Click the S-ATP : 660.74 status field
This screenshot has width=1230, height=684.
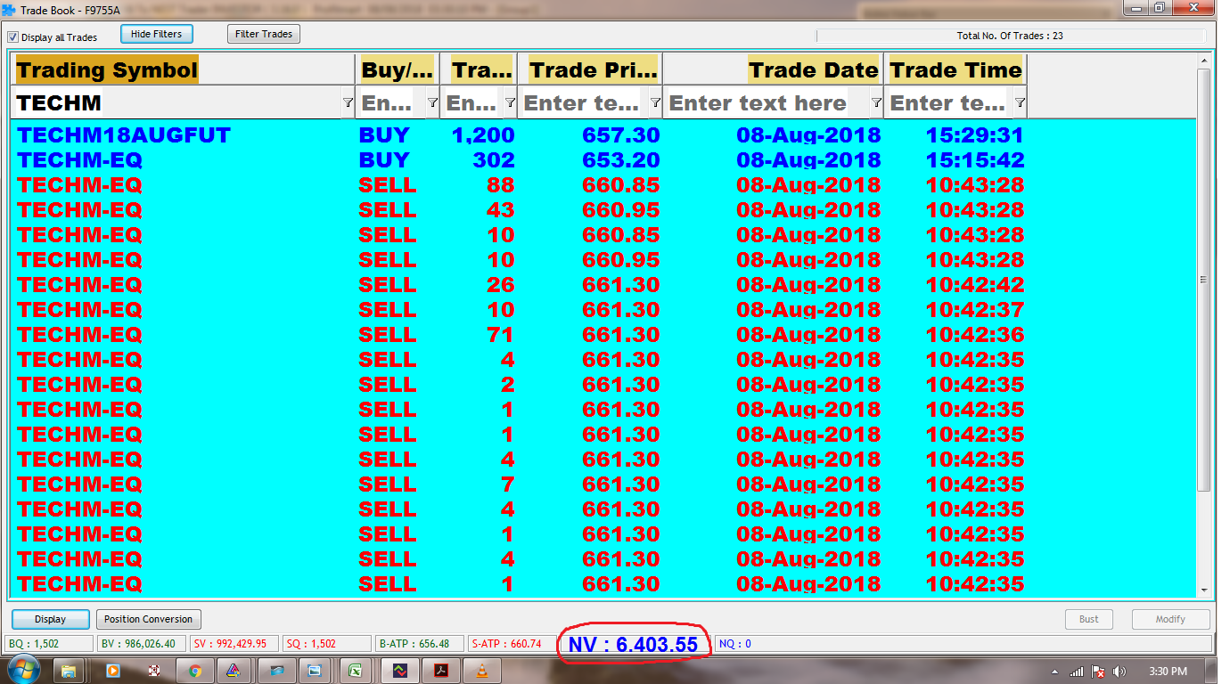pyautogui.click(x=512, y=644)
